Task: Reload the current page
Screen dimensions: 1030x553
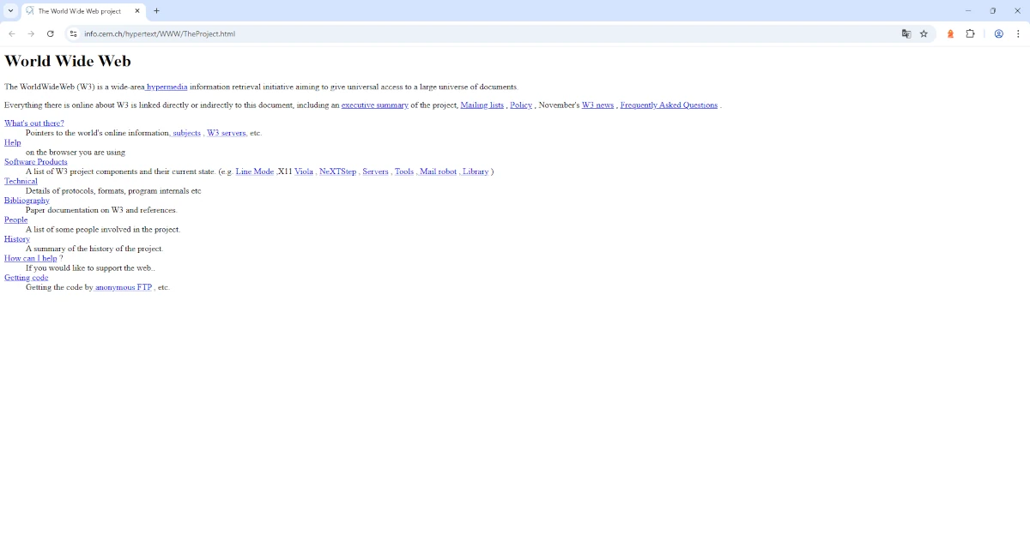Action: 51,33
